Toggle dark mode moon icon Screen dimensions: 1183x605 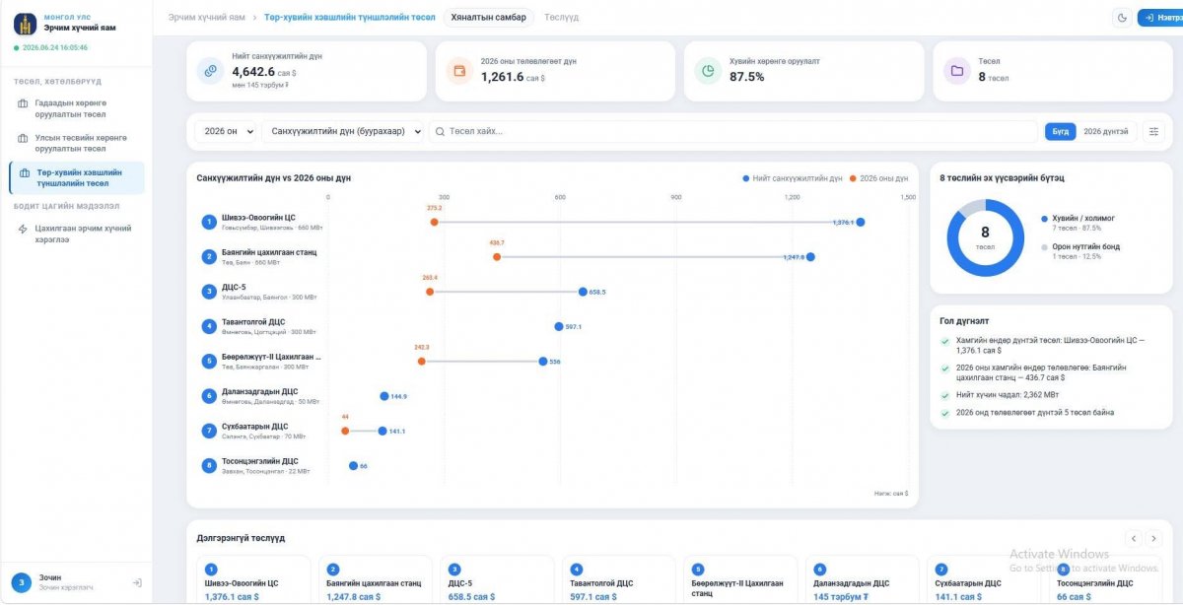click(x=1122, y=17)
